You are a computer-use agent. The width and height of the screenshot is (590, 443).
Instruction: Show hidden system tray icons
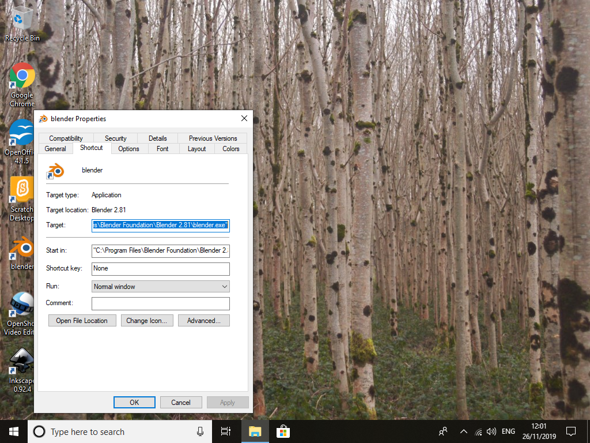(x=464, y=431)
